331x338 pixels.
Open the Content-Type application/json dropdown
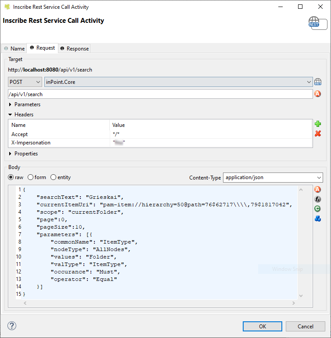[x=273, y=177]
